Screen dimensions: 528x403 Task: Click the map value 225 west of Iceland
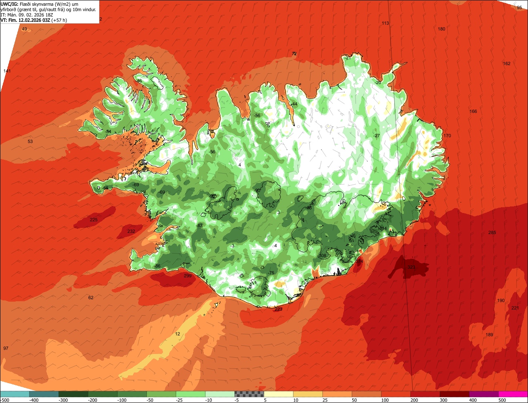94,220
